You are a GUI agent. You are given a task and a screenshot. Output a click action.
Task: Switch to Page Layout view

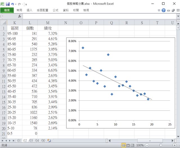128,145
